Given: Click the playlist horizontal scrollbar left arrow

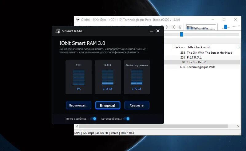Looking at the screenshot, I should coord(77,126).
